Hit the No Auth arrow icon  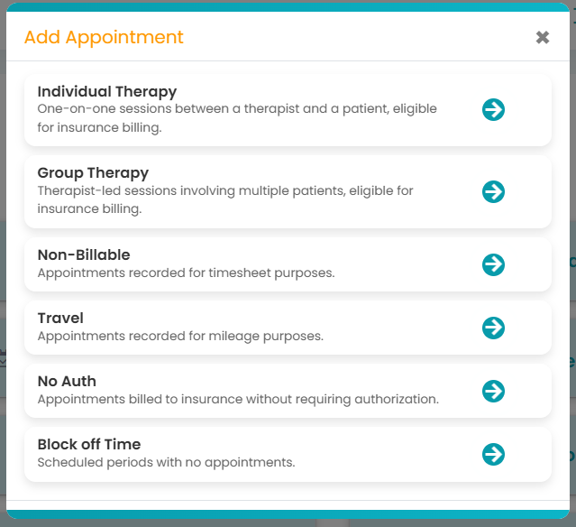pyautogui.click(x=493, y=391)
